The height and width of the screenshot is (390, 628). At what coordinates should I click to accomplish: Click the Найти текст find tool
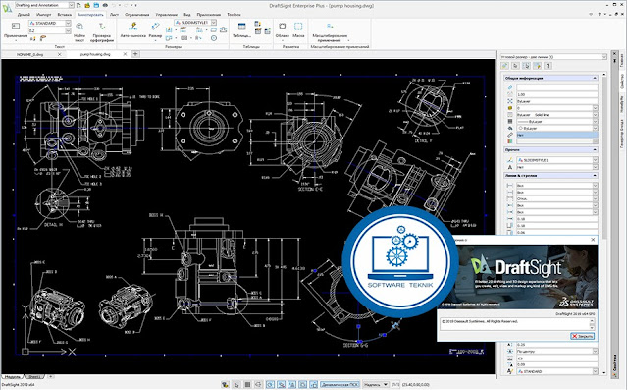(x=79, y=32)
